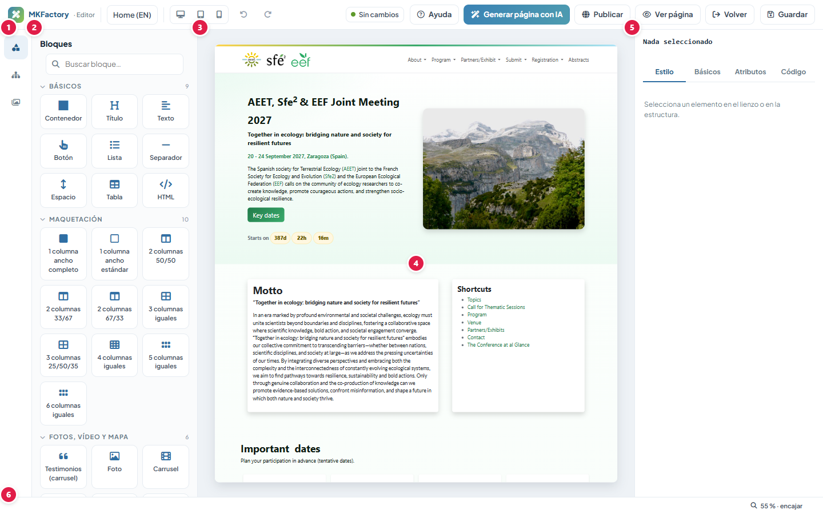
Task: Redo the last change
Action: click(267, 14)
